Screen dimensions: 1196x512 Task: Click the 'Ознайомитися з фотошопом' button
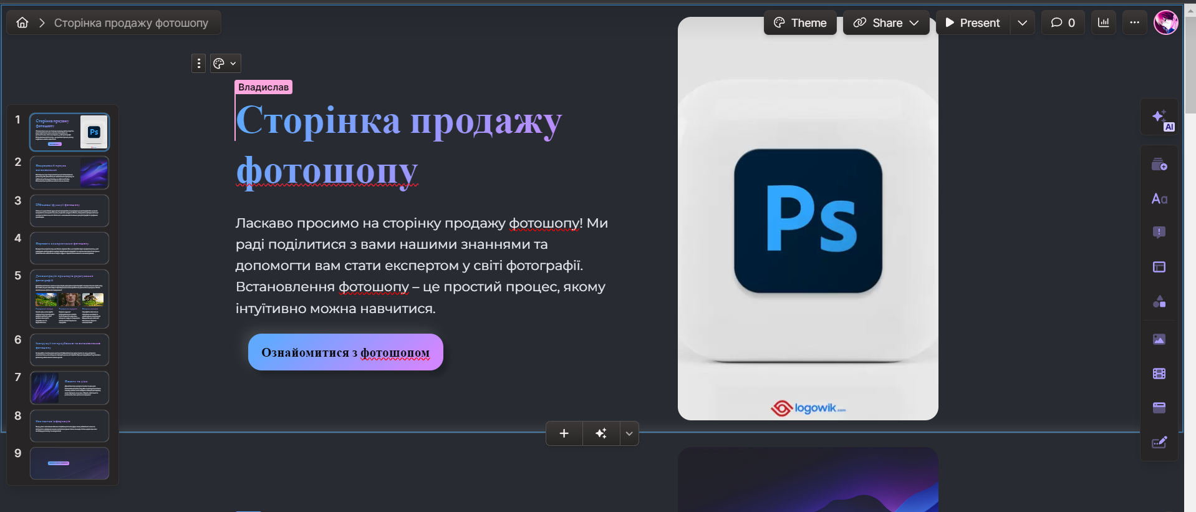345,352
